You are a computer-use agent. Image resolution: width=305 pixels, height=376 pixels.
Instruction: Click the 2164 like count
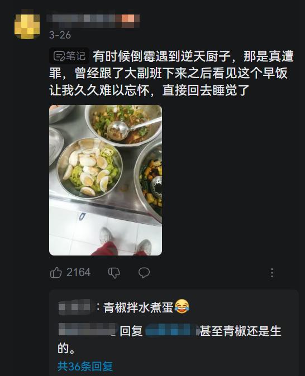point(79,272)
